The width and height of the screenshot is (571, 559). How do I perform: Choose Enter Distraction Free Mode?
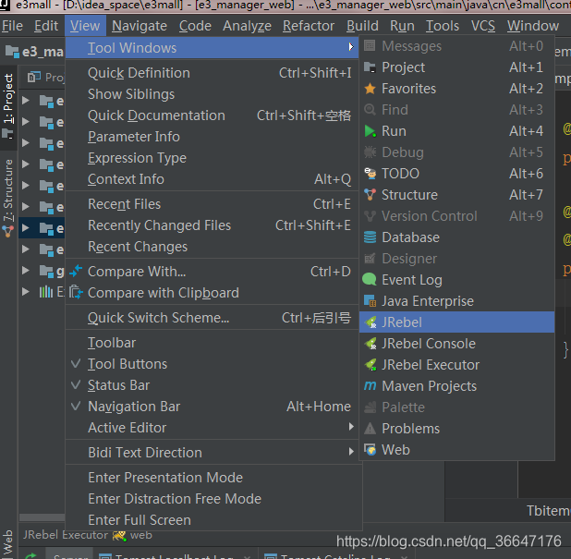coord(213,499)
